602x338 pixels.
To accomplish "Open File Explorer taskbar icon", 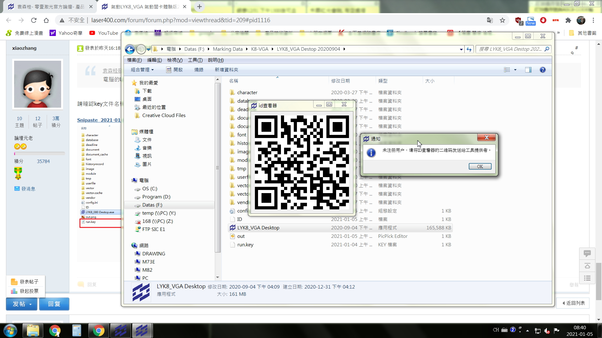I will [33, 330].
